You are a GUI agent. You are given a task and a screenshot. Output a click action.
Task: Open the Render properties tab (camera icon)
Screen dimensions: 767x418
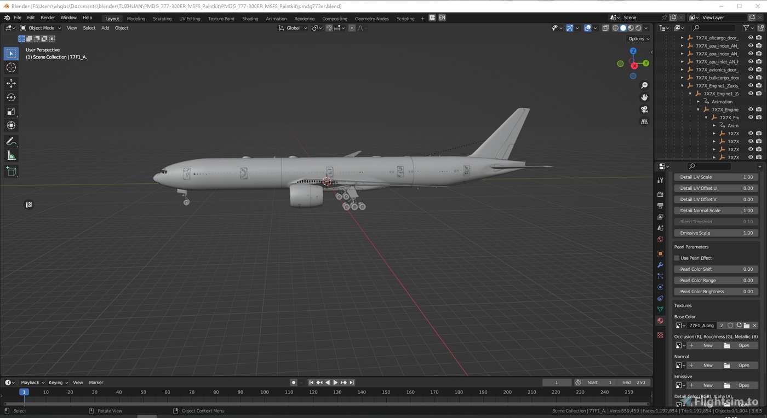coord(660,194)
